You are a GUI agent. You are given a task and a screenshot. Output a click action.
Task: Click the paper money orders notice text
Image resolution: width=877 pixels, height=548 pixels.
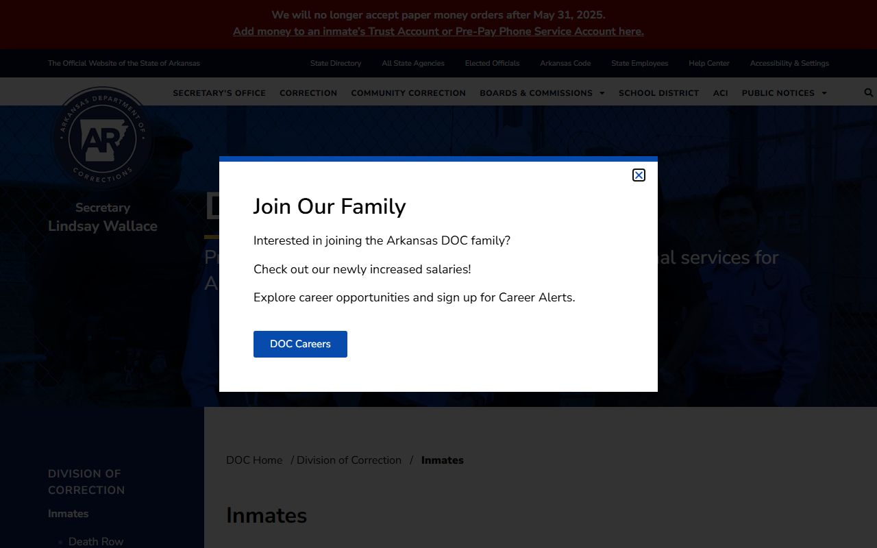point(438,15)
